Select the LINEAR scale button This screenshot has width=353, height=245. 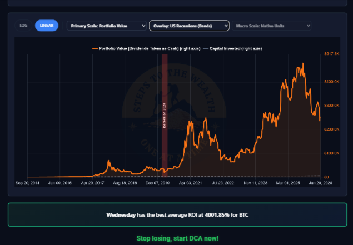(47, 26)
